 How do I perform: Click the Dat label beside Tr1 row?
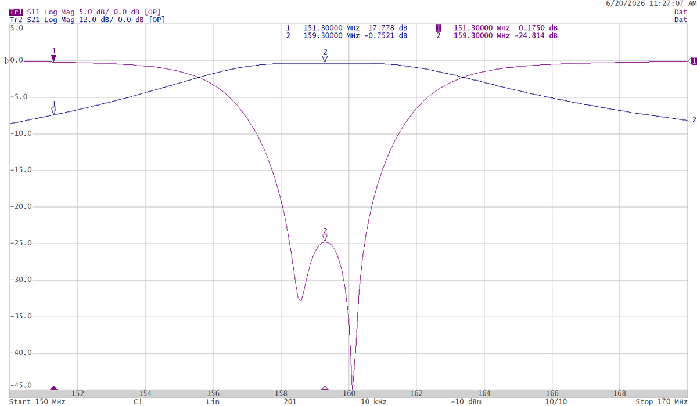[681, 12]
